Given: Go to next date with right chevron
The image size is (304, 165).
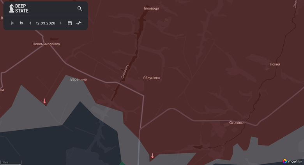Looking at the screenshot, I should pos(60,23).
